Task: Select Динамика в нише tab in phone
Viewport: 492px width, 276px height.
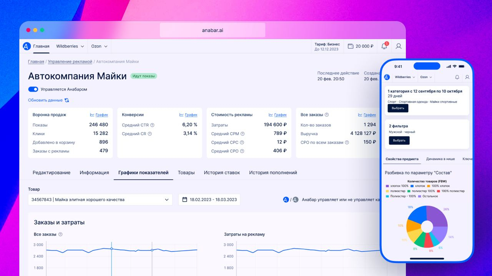Action: tap(440, 159)
